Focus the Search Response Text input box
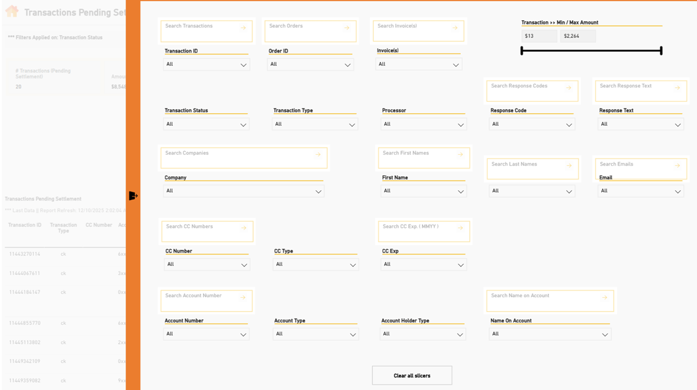697x390 pixels. click(641, 91)
